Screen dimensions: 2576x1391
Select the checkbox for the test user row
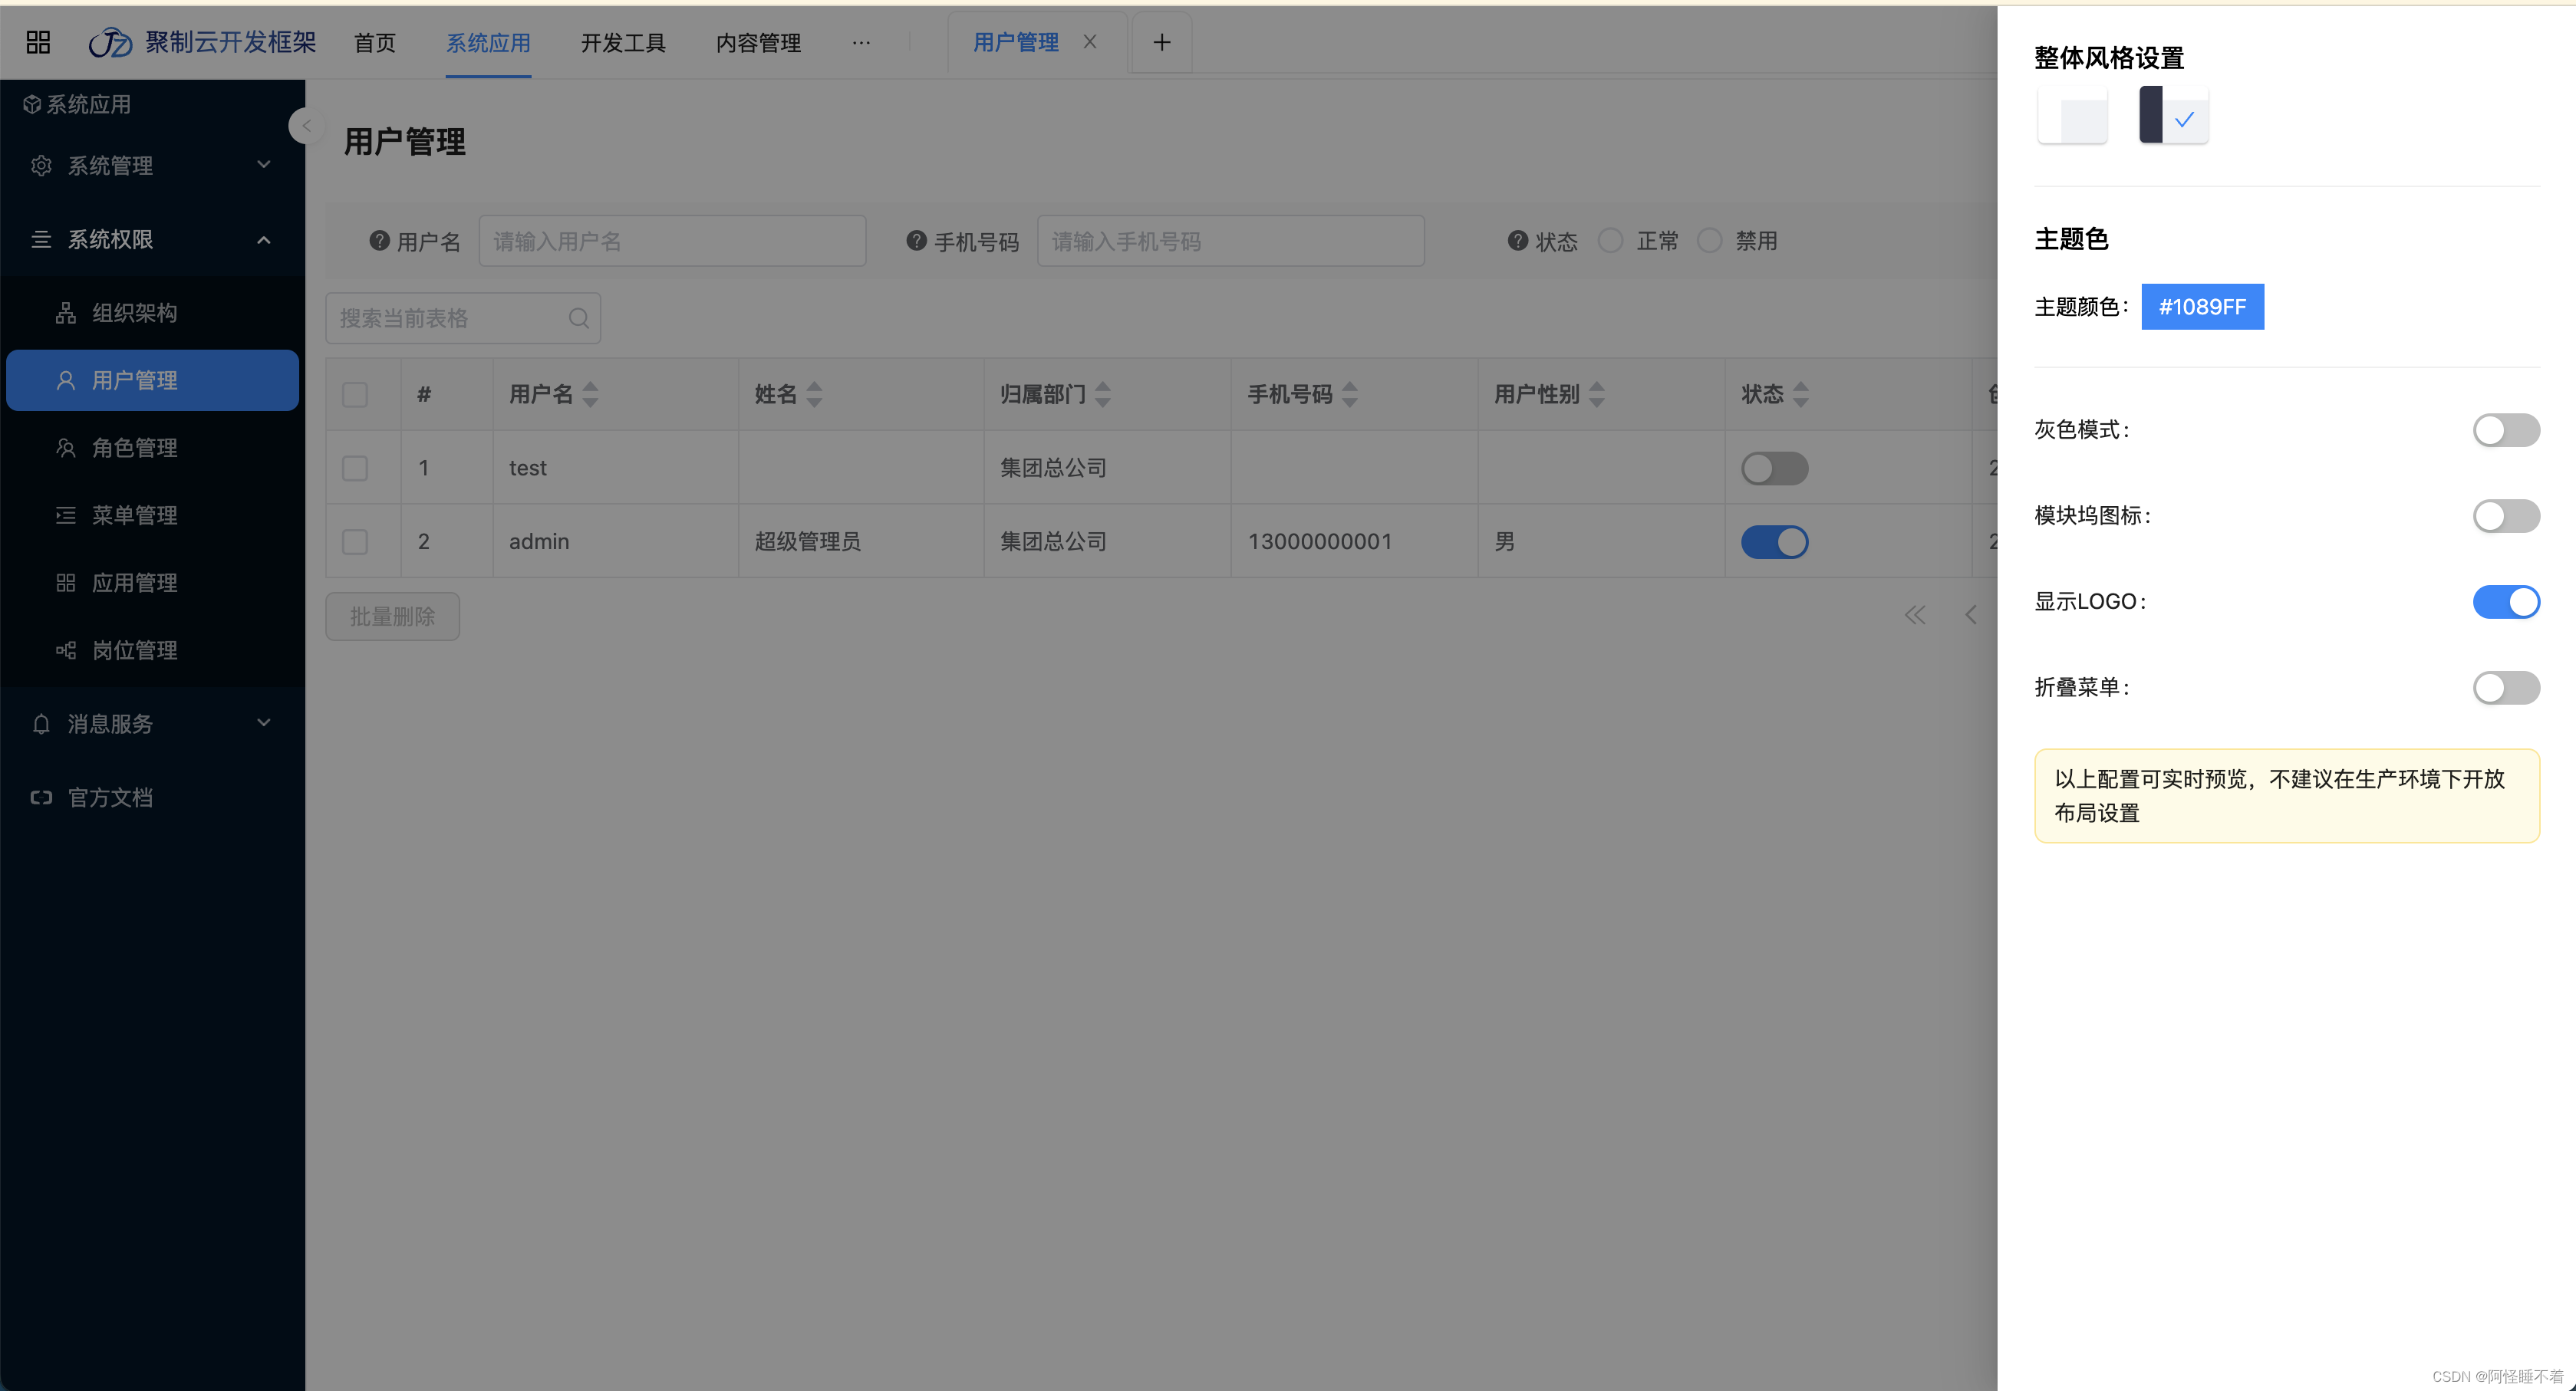click(355, 468)
